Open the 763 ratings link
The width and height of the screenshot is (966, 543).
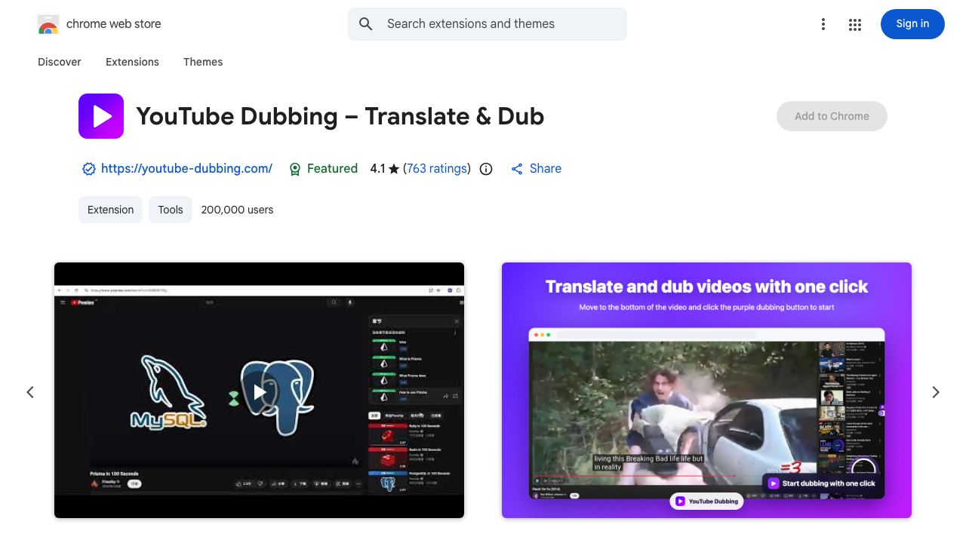437,168
